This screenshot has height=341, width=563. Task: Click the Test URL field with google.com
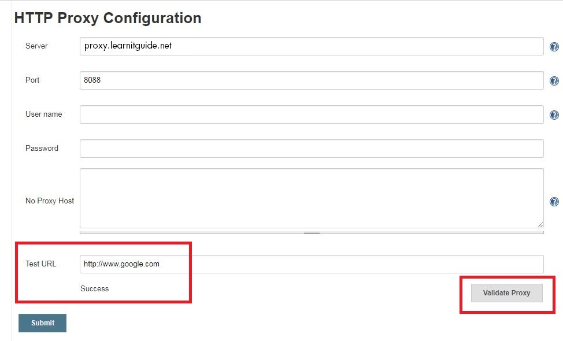pos(312,264)
